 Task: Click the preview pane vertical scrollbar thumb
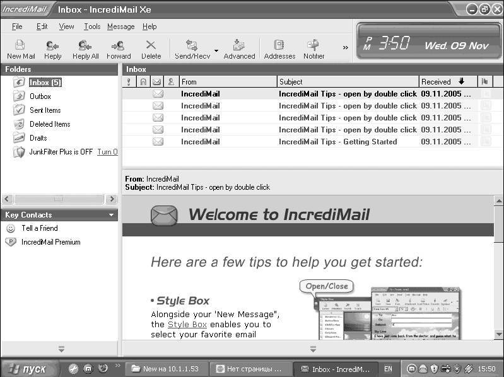point(498,224)
